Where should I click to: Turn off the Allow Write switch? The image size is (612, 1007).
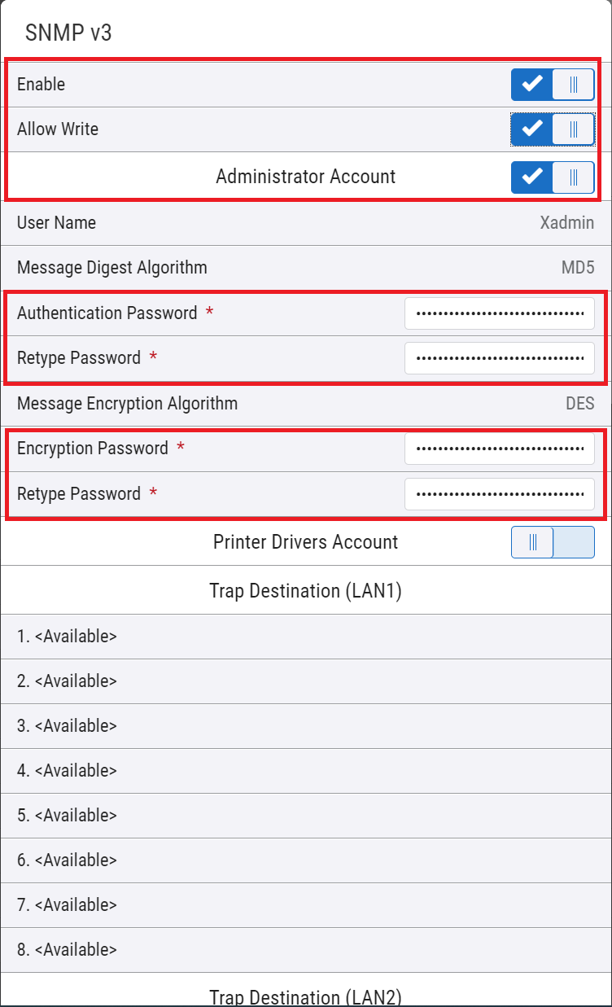point(553,129)
